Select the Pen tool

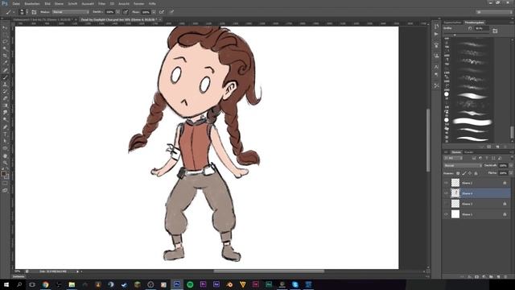(5, 127)
